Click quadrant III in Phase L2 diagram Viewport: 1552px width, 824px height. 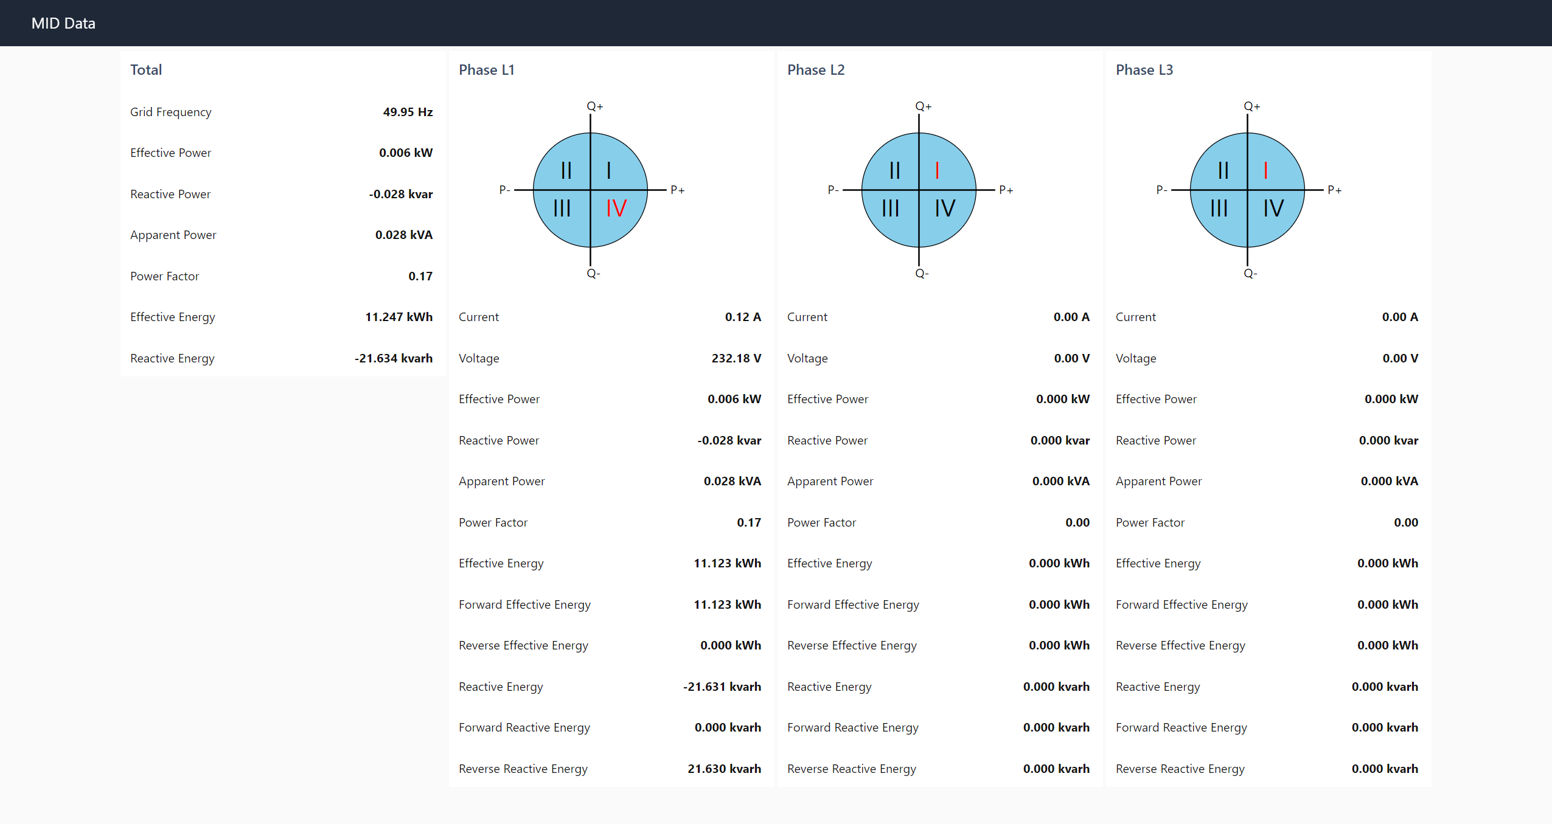(x=890, y=209)
